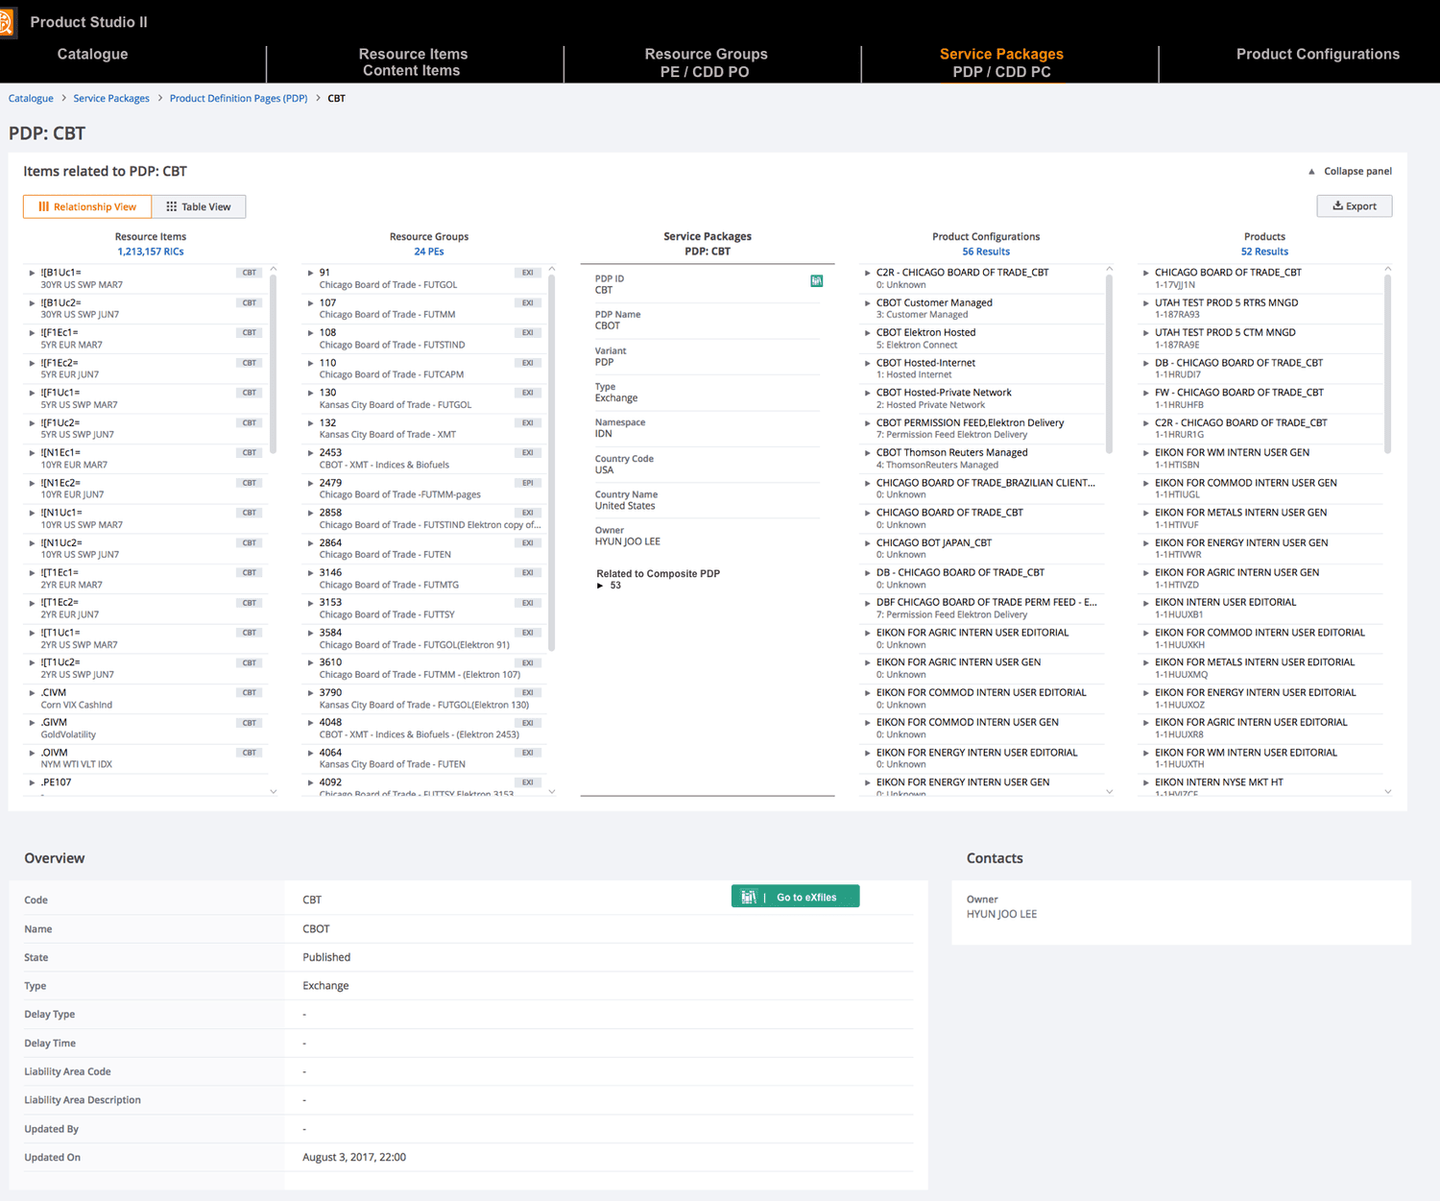Expand CBOT Elektron Hosted configuration
1440x1201 pixels.
tap(867, 333)
